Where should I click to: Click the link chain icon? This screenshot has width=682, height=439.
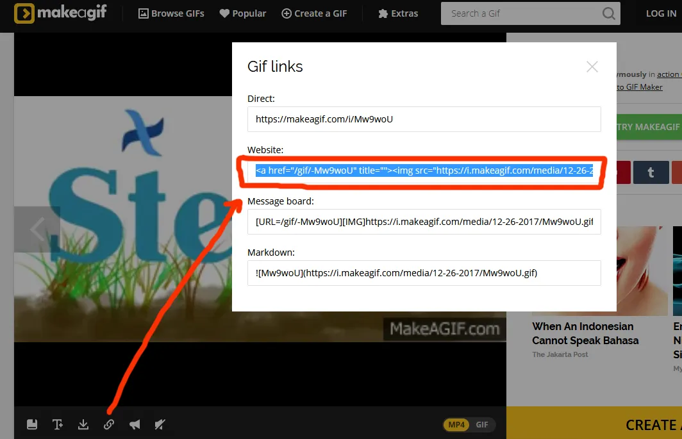[x=109, y=424]
